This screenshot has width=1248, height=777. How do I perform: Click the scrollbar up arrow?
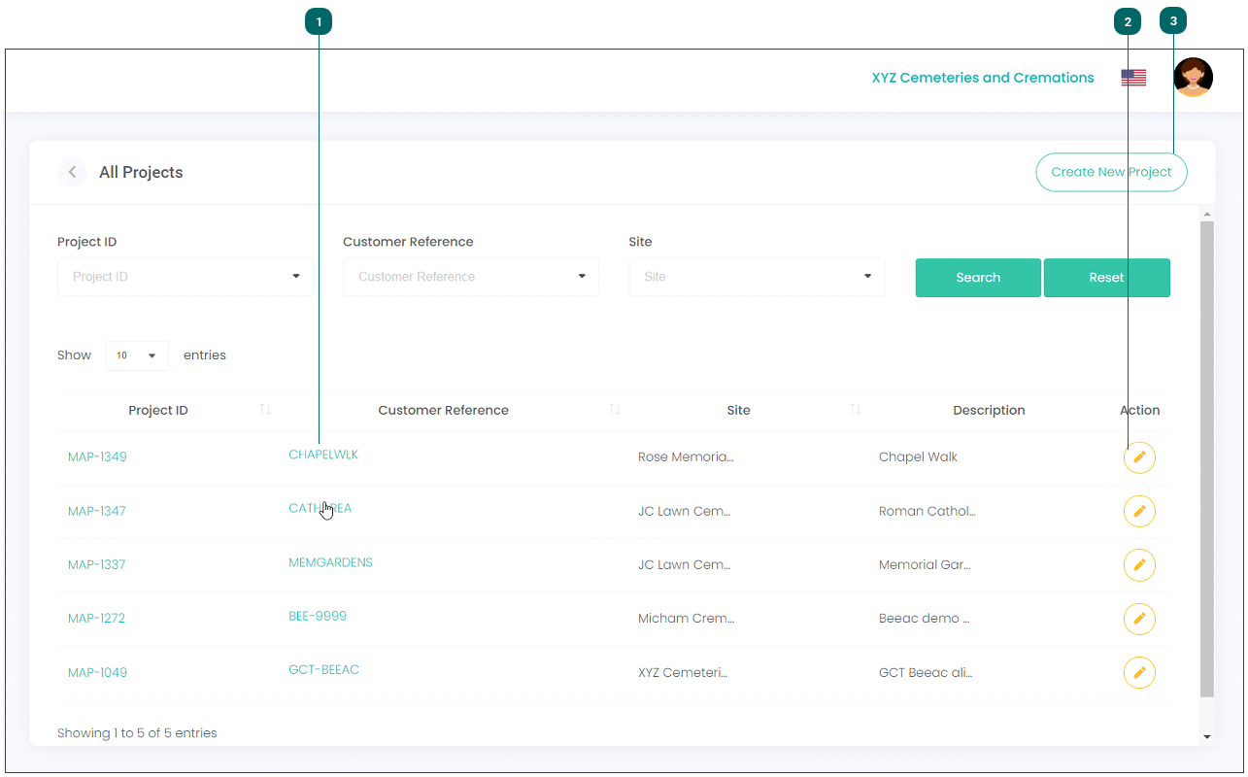click(1207, 214)
